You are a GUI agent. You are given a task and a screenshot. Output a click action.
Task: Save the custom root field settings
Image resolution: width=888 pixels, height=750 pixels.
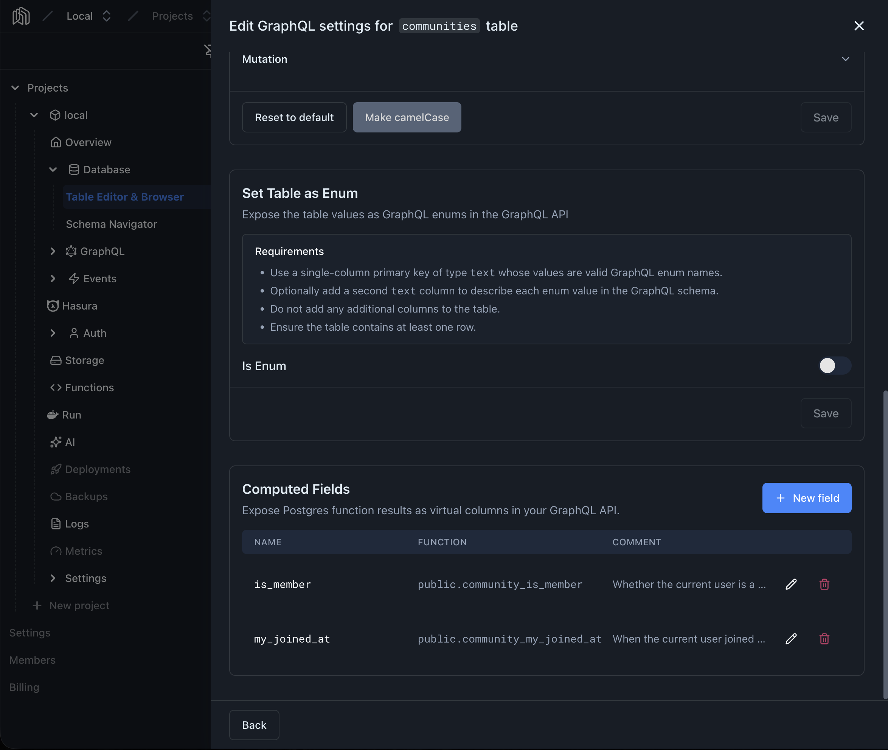tap(826, 117)
